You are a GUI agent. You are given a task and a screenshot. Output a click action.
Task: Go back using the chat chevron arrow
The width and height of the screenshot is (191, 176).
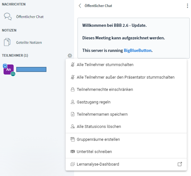[80, 6]
